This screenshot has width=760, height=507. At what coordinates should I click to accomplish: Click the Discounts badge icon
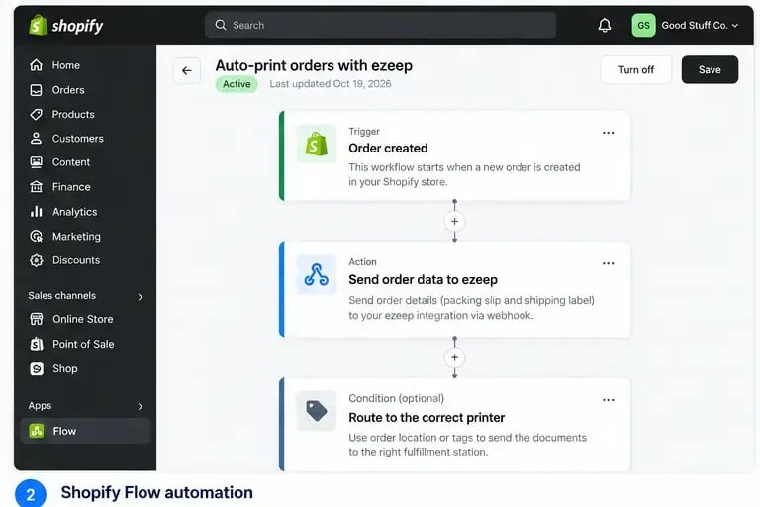(x=37, y=260)
